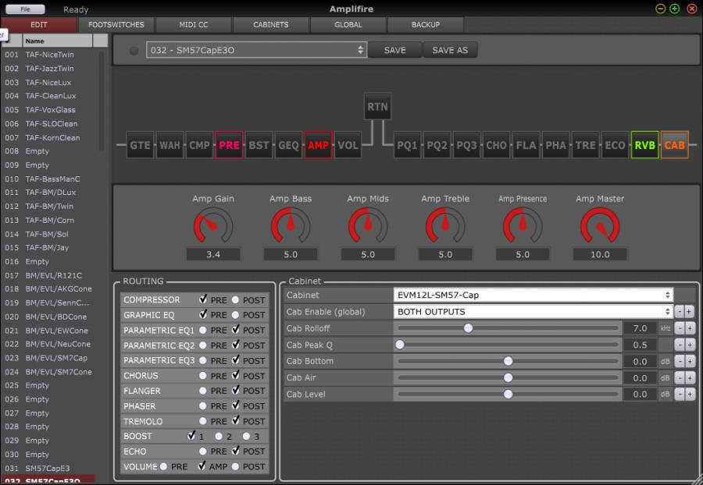Select the PHA phaser block
Viewport: 703px width, 485px height.
pyautogui.click(x=555, y=145)
